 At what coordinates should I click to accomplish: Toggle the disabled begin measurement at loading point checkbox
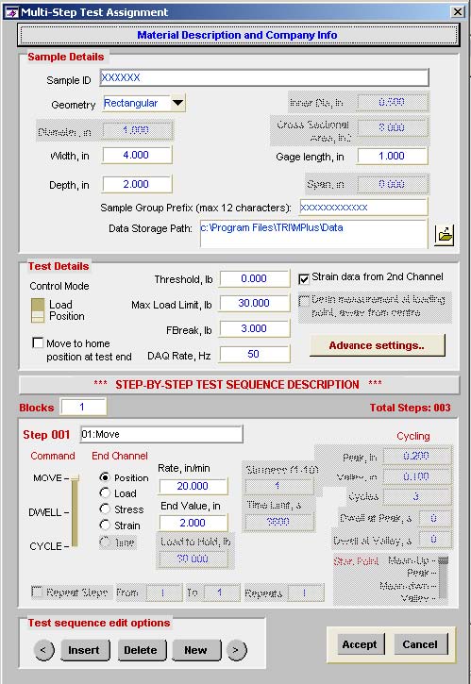pos(304,301)
